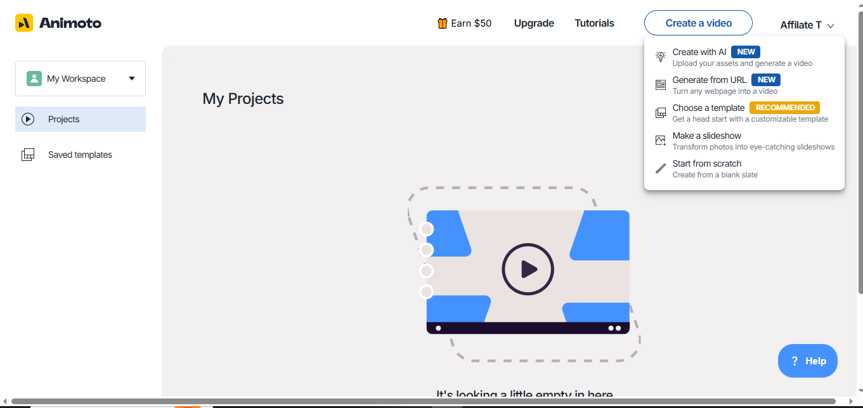Click the My Workspace dropdown arrow
The width and height of the screenshot is (863, 408).
pyautogui.click(x=132, y=79)
